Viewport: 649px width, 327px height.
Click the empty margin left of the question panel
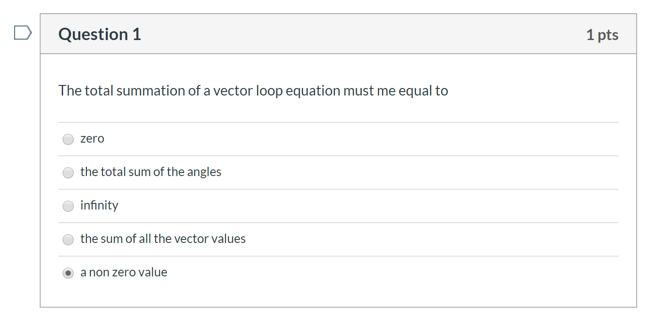pyautogui.click(x=20, y=176)
